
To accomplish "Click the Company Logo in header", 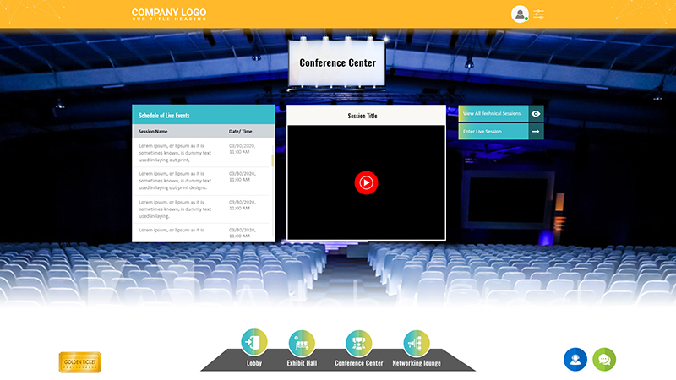I will [x=169, y=14].
